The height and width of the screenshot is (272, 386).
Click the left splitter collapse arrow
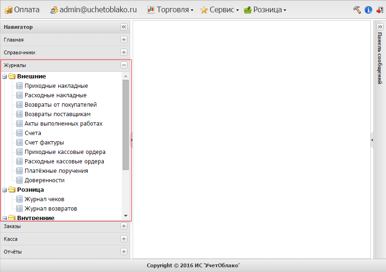tap(132, 140)
